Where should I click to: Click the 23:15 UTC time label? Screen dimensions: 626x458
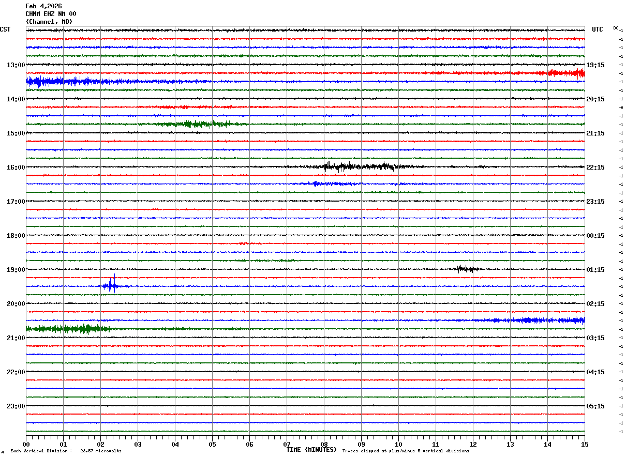click(595, 202)
